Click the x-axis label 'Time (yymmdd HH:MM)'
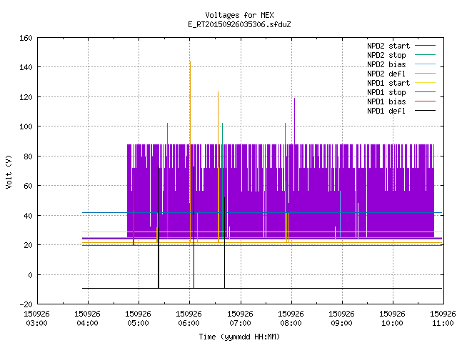The image size is (457, 343). tap(239, 337)
